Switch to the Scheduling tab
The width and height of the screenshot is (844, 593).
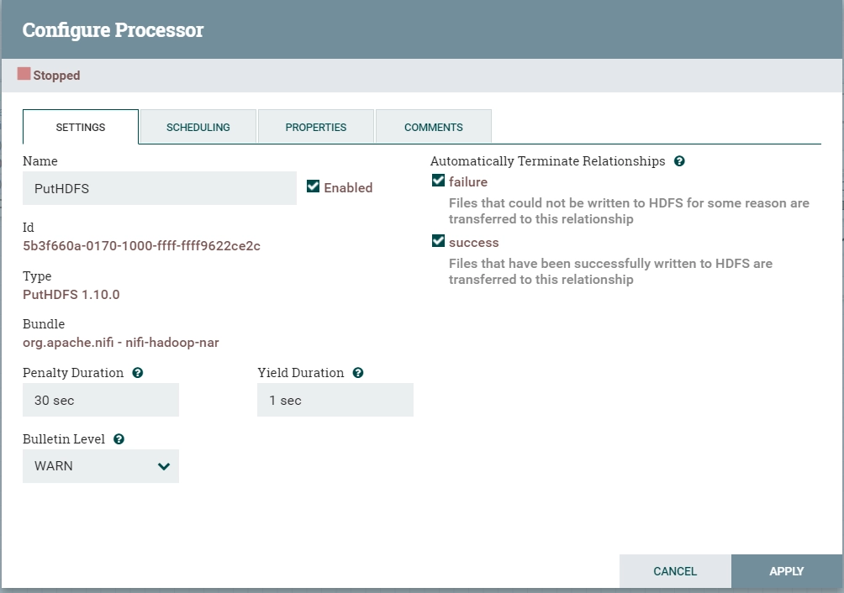pos(198,127)
